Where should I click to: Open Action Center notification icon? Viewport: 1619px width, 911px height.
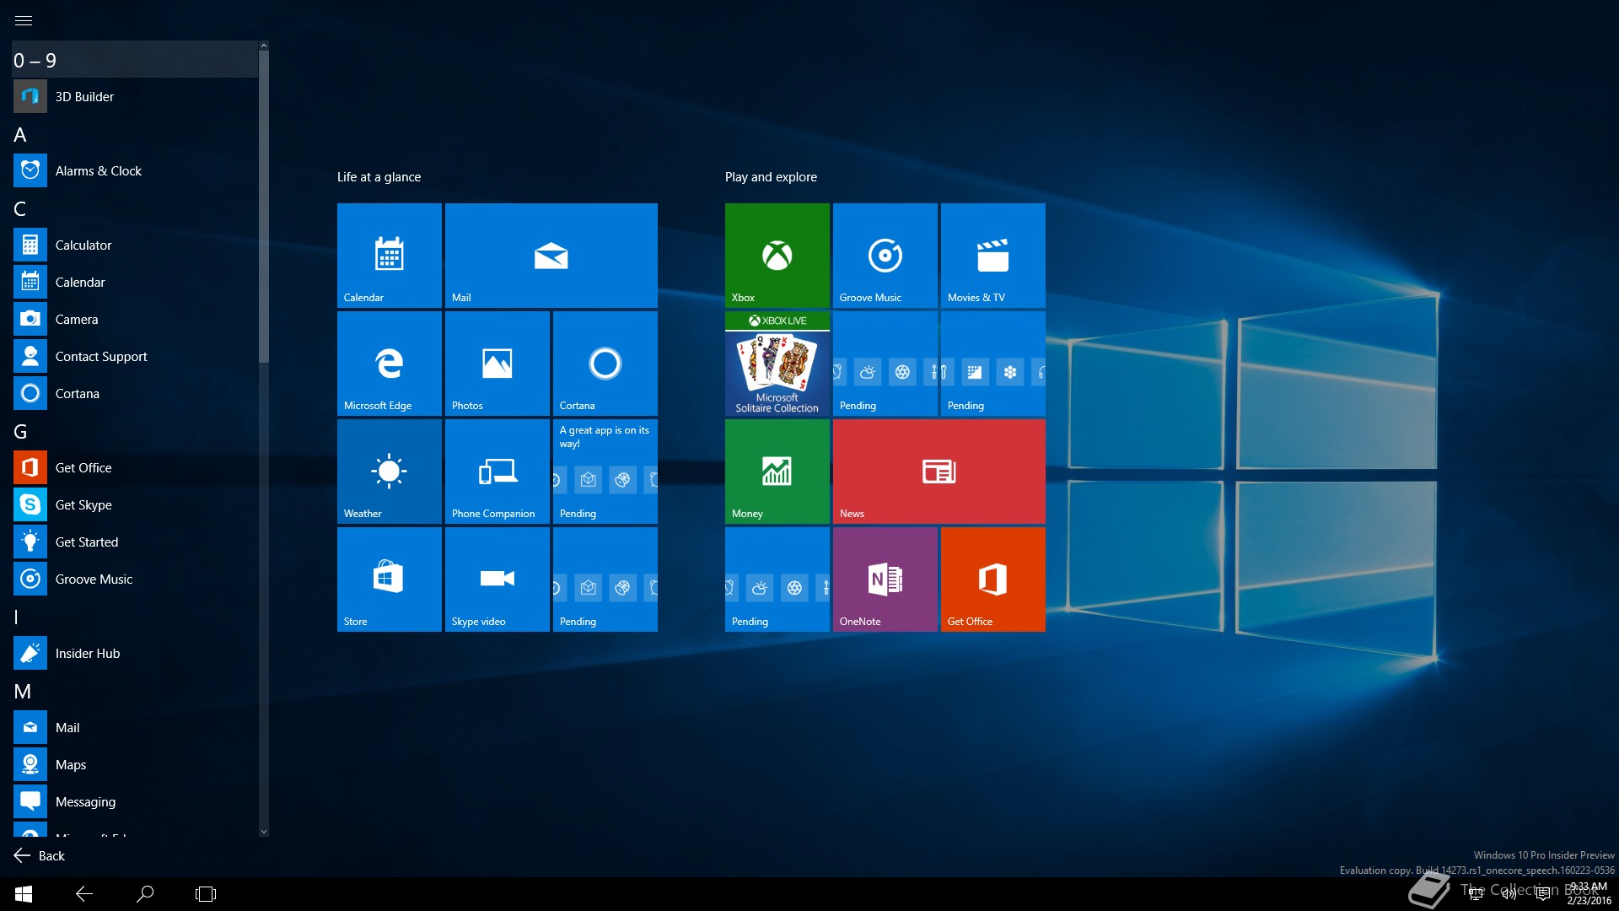click(1542, 894)
